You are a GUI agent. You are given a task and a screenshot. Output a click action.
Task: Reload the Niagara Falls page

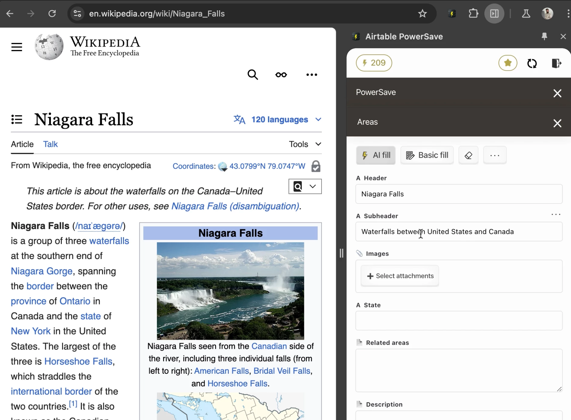(52, 14)
